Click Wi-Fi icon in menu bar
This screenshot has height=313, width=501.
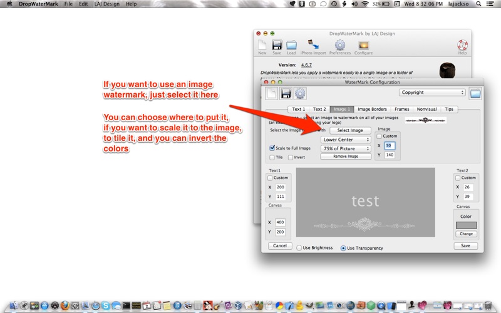point(365,4)
